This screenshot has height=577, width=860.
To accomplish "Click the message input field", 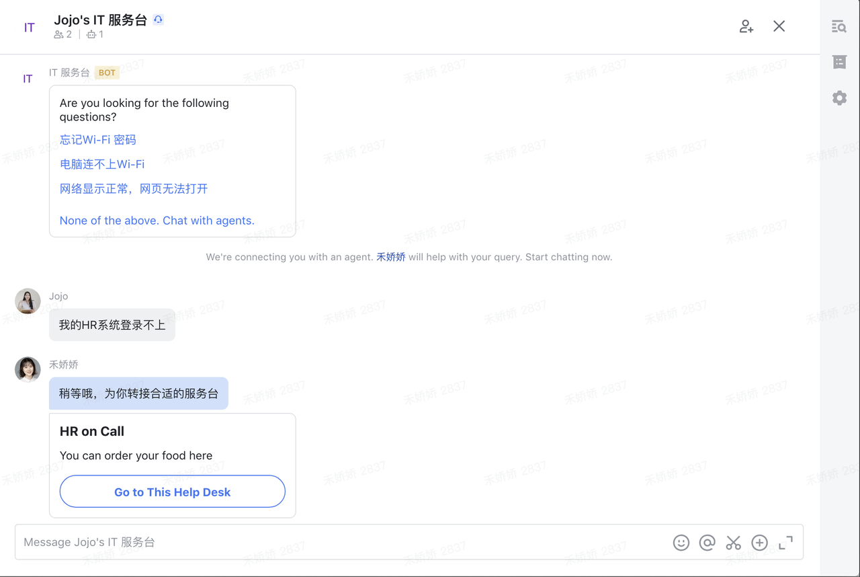I will (x=269, y=542).
